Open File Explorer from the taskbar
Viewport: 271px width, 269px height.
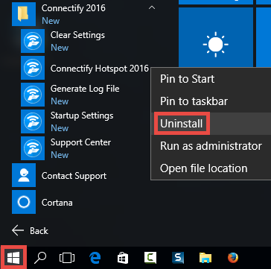pos(205,258)
